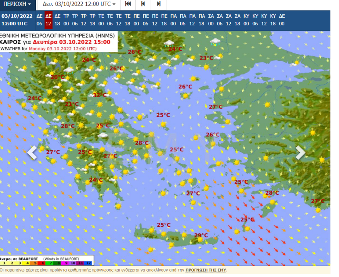Click the left arrow on the map
Image resolution: width=339 pixels, height=277 pixels.
[x=32, y=153]
